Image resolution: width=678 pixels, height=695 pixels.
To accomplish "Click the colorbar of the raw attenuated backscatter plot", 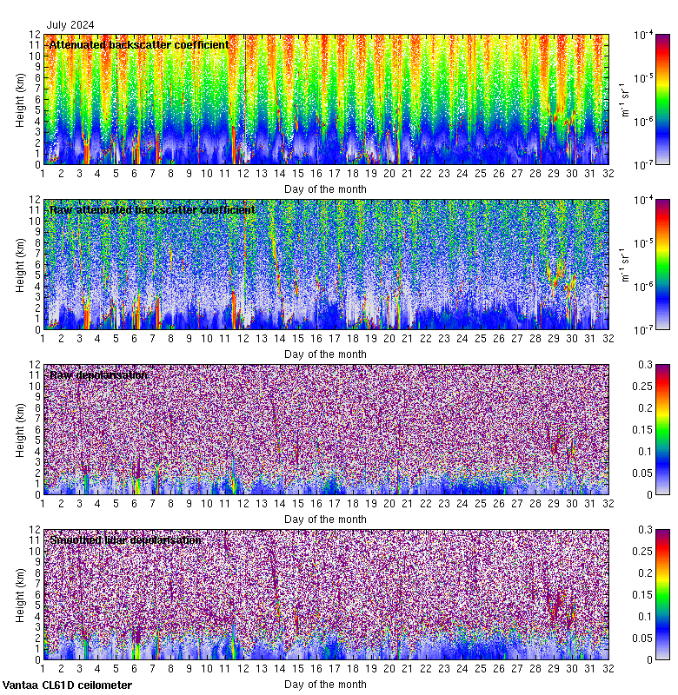I will coord(639,264).
